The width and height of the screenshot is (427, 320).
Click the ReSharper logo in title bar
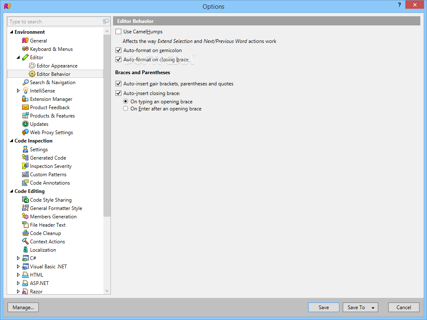pyautogui.click(x=8, y=5)
